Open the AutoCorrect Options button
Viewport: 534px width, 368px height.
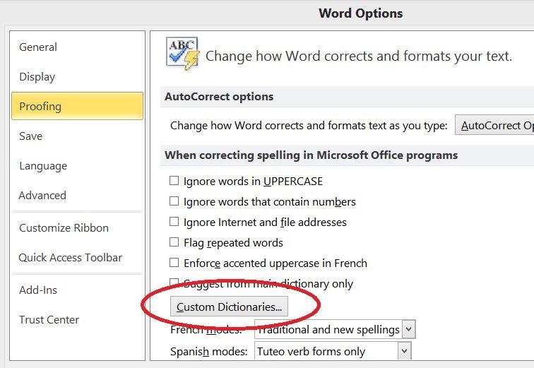pos(495,126)
